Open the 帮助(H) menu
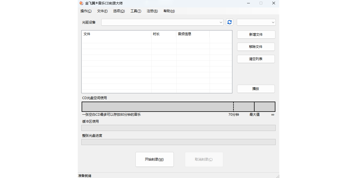Image resolution: width=357 pixels, height=178 pixels. coord(169,11)
